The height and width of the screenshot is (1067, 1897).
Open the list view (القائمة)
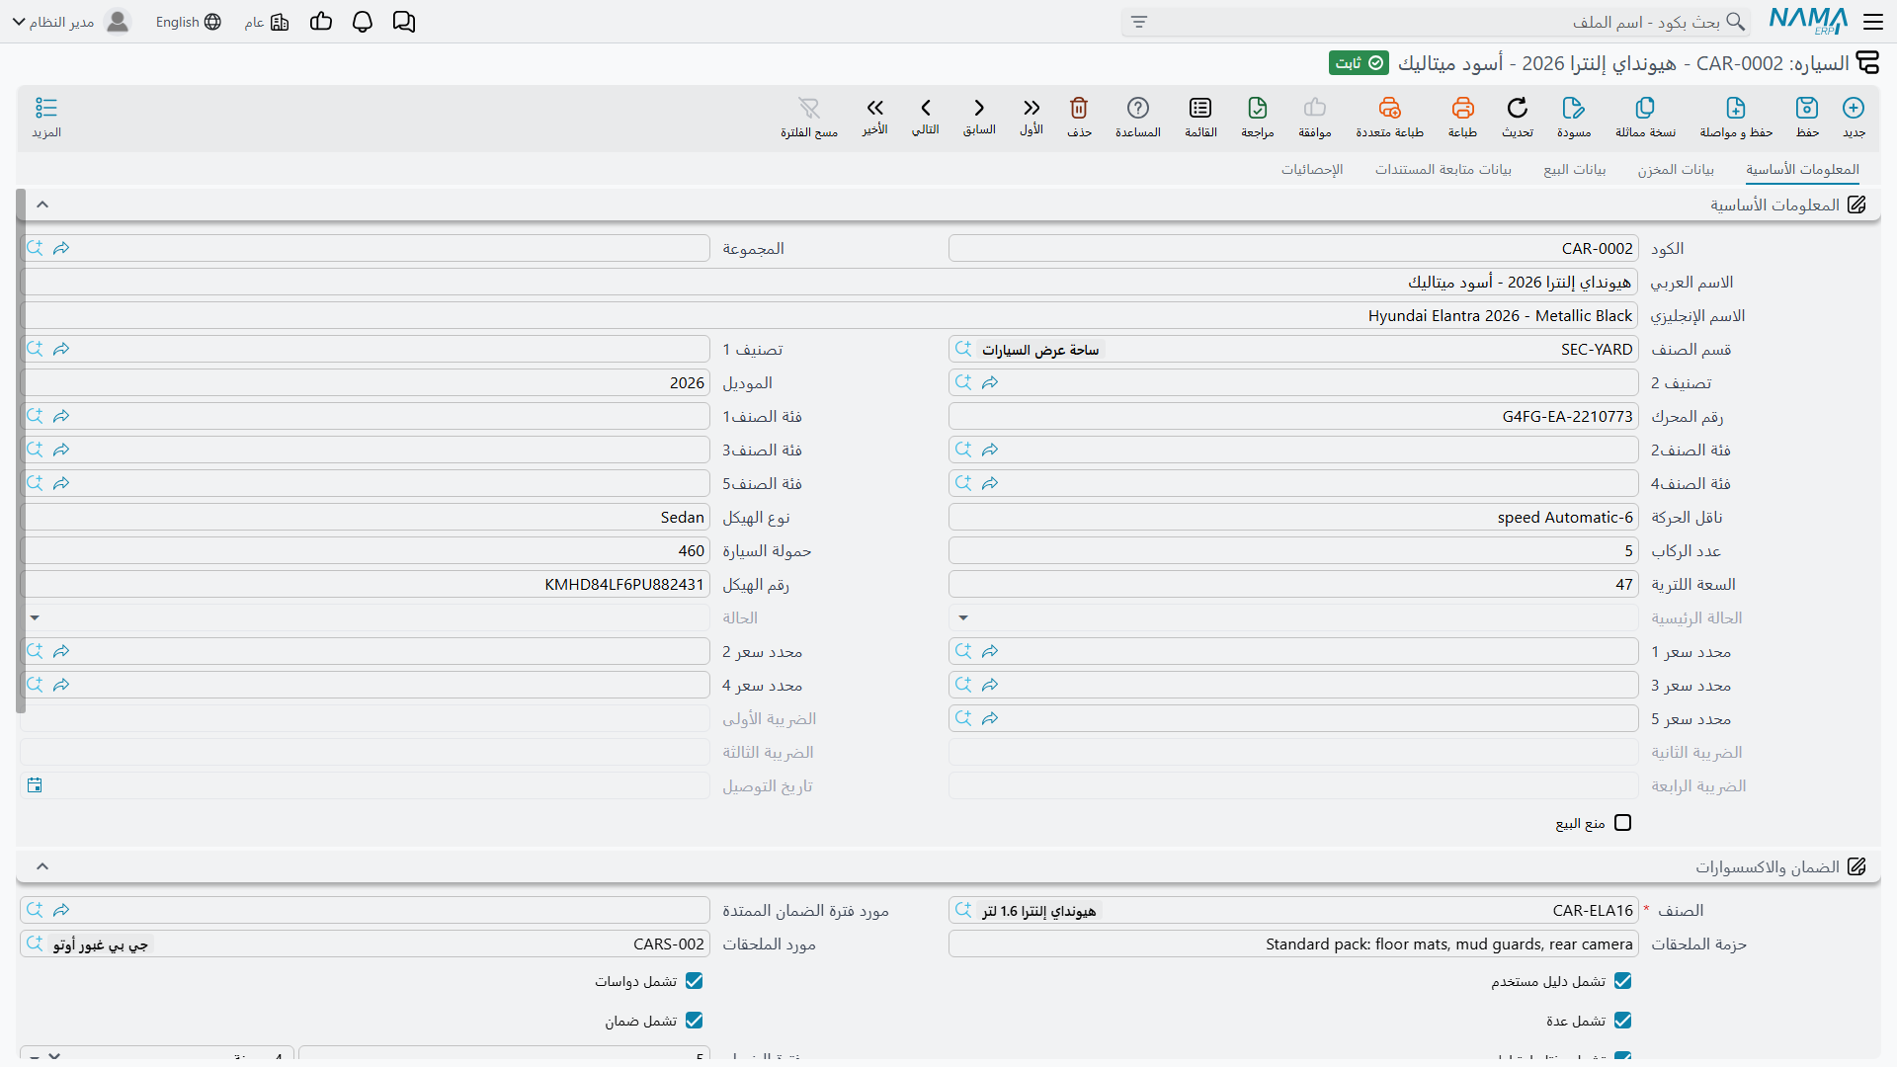click(x=1200, y=117)
